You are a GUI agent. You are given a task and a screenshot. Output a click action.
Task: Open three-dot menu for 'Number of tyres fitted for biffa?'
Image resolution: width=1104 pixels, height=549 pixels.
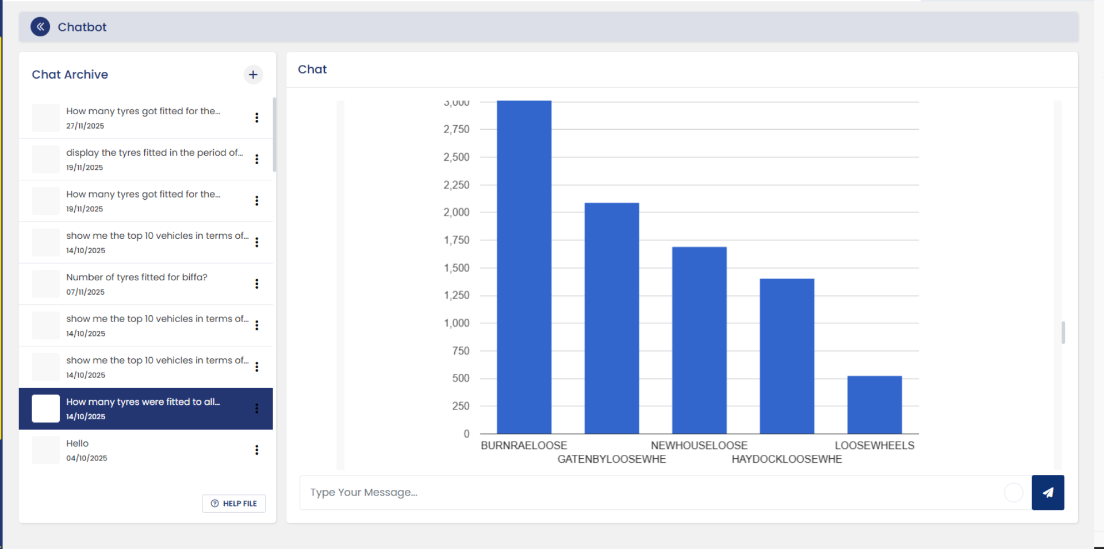256,284
